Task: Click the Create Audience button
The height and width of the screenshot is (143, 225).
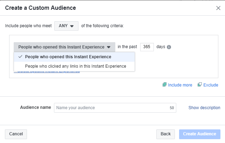Action: (x=199, y=134)
